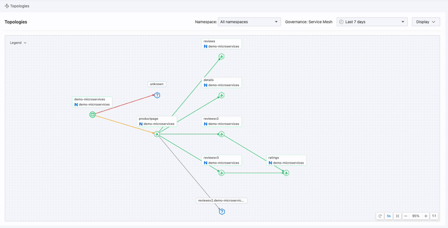Image resolution: width=448 pixels, height=228 pixels.
Task: Open the Last 7 days time dropdown
Action: pos(372,22)
